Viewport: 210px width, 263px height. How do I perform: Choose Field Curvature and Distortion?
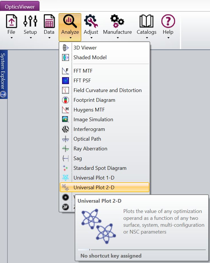point(107,90)
